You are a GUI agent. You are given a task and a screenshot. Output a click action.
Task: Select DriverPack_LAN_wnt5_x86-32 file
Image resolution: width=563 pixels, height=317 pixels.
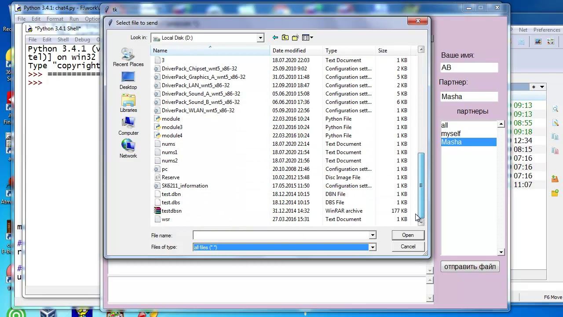(195, 85)
